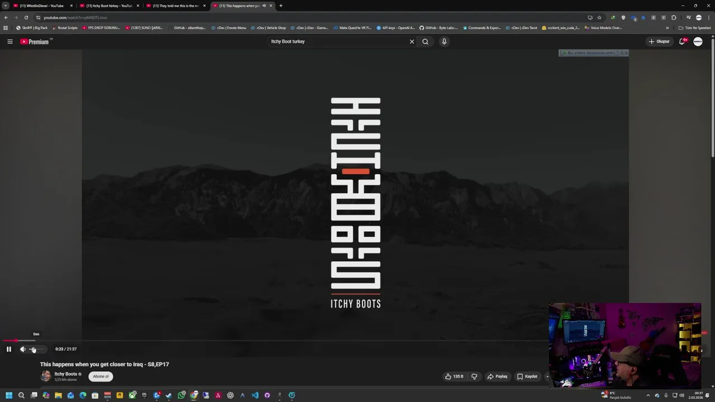Share the video with Paylaş
The width and height of the screenshot is (715, 402).
497,376
